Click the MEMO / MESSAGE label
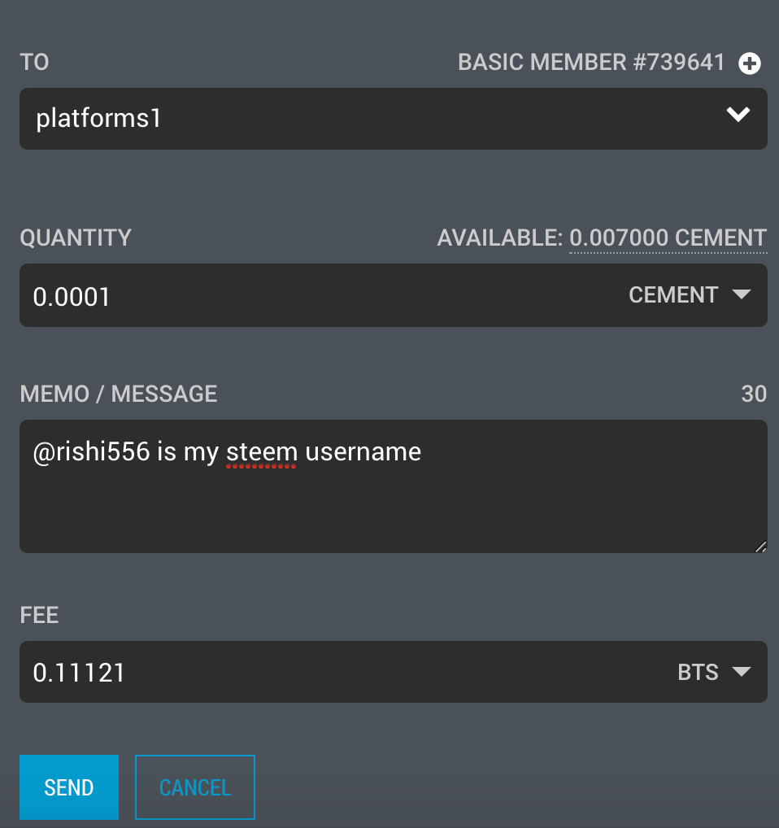779x828 pixels. coord(118,394)
